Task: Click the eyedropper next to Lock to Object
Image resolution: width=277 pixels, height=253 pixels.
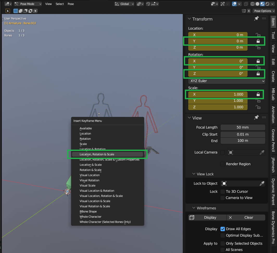Action: (262, 184)
